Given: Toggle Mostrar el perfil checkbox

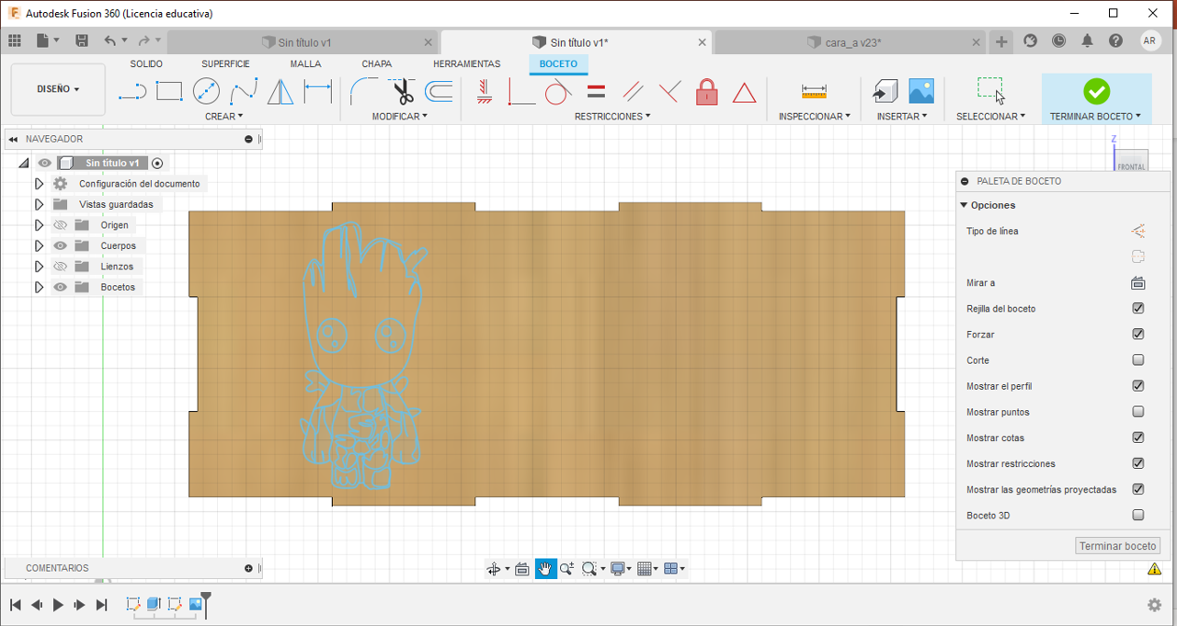Looking at the screenshot, I should click(x=1138, y=386).
